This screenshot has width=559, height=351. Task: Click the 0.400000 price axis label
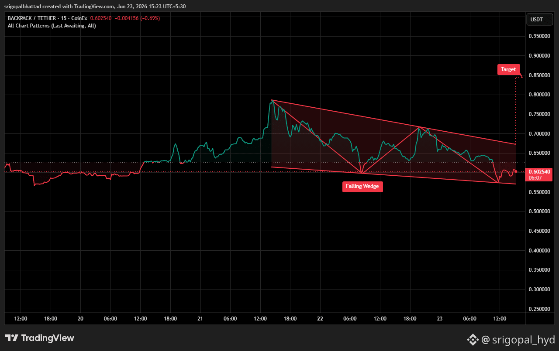point(540,250)
